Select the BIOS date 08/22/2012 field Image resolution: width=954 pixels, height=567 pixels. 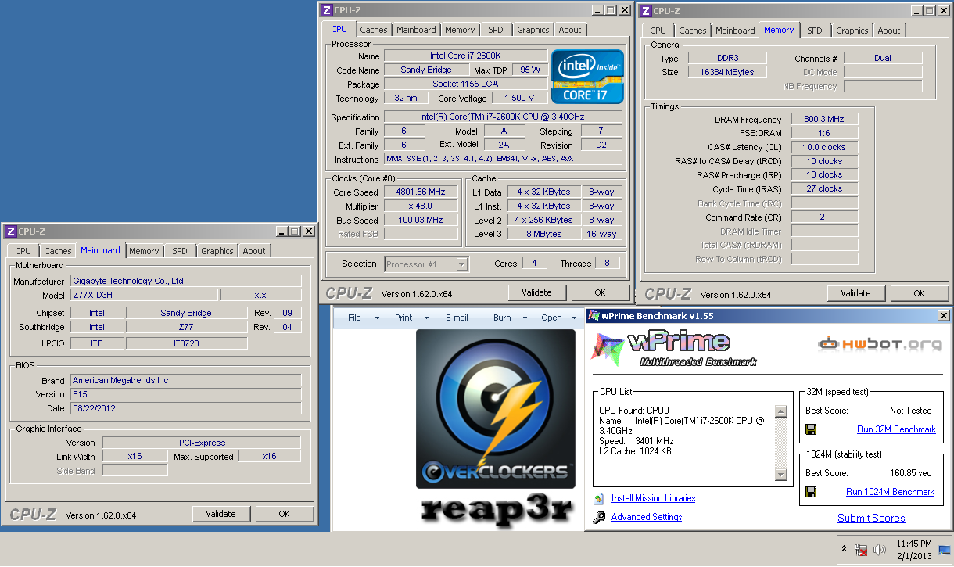(185, 408)
